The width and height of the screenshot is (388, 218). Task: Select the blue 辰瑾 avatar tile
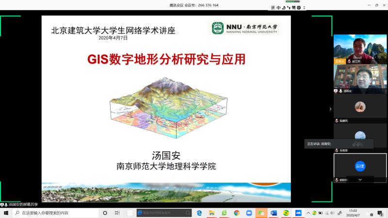click(x=359, y=166)
